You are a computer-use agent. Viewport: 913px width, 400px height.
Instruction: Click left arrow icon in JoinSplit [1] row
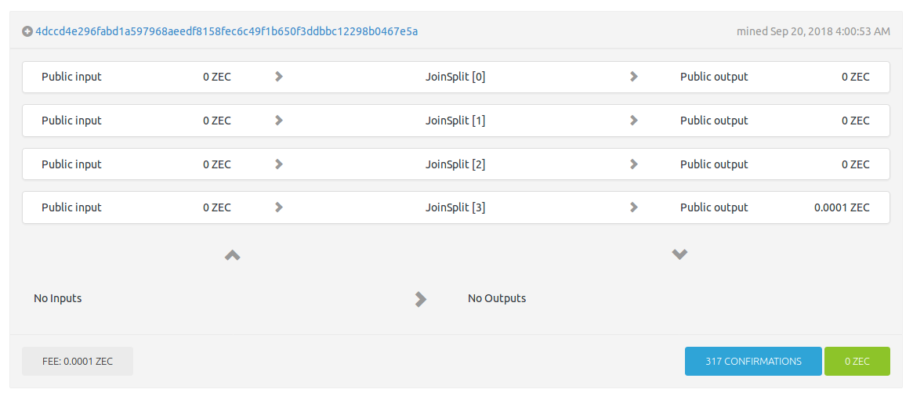279,121
